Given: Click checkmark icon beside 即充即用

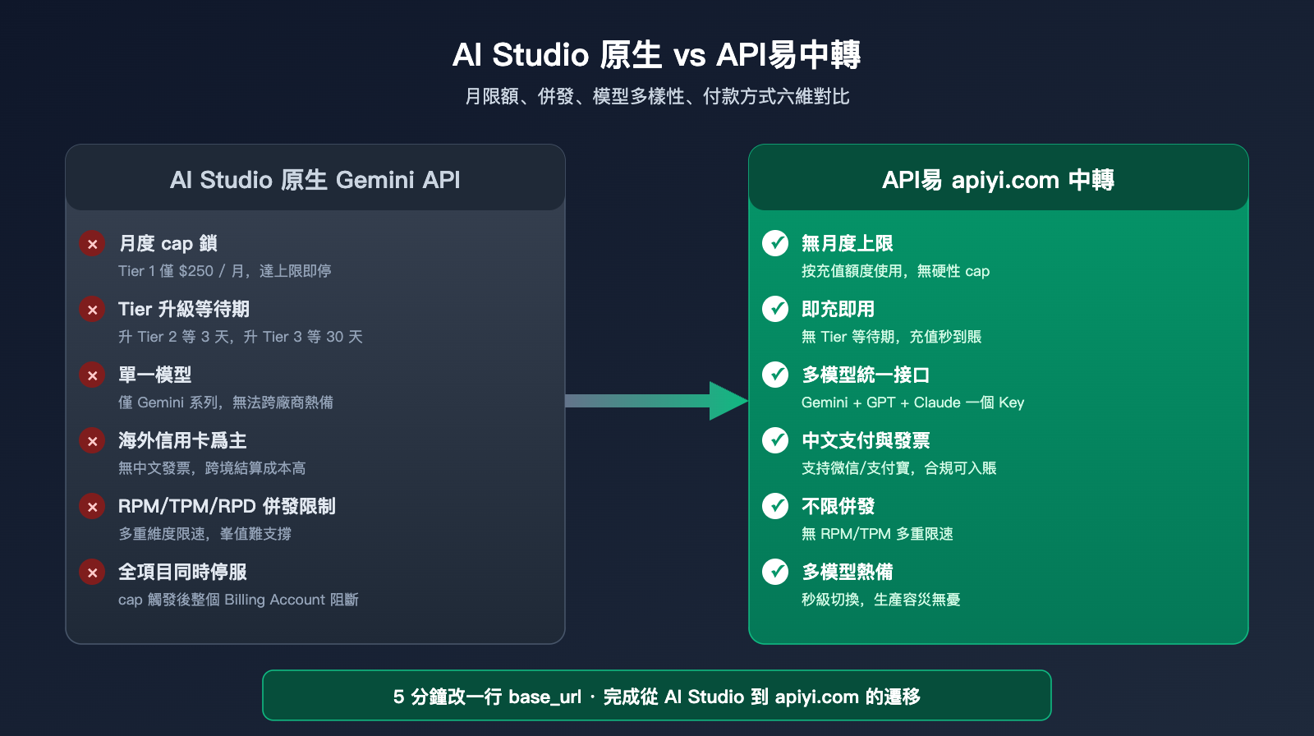Looking at the screenshot, I should click(x=775, y=309).
